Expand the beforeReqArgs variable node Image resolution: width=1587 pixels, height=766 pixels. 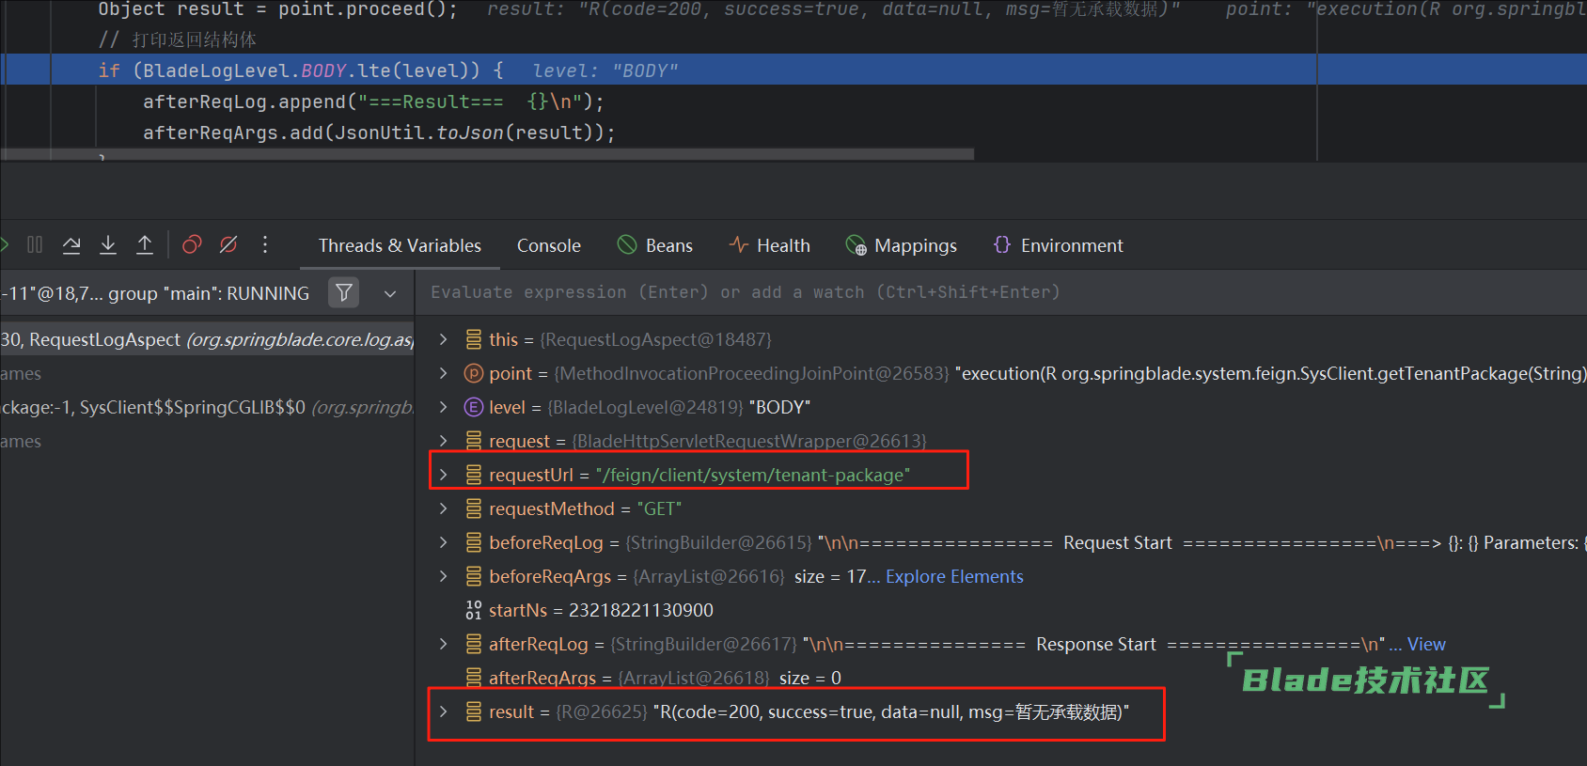444,576
